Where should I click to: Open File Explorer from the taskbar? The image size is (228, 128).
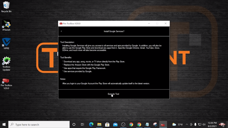[99, 124]
